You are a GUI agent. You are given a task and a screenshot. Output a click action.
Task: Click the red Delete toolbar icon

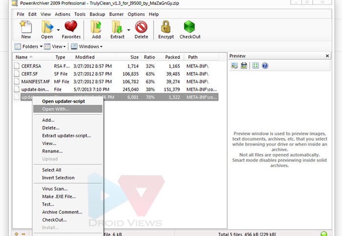click(x=141, y=27)
